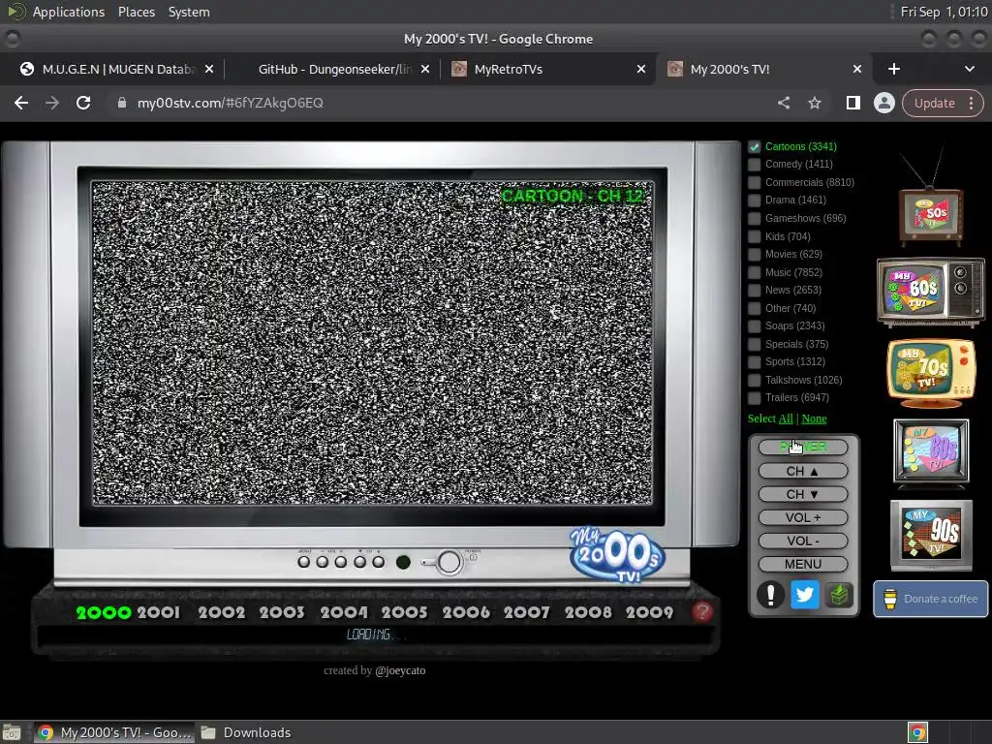Expand the tab search dropdown arrow

coord(969,69)
